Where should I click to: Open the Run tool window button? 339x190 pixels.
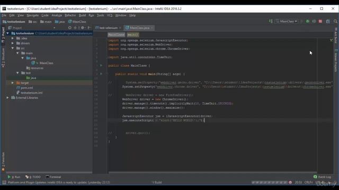pos(14,177)
